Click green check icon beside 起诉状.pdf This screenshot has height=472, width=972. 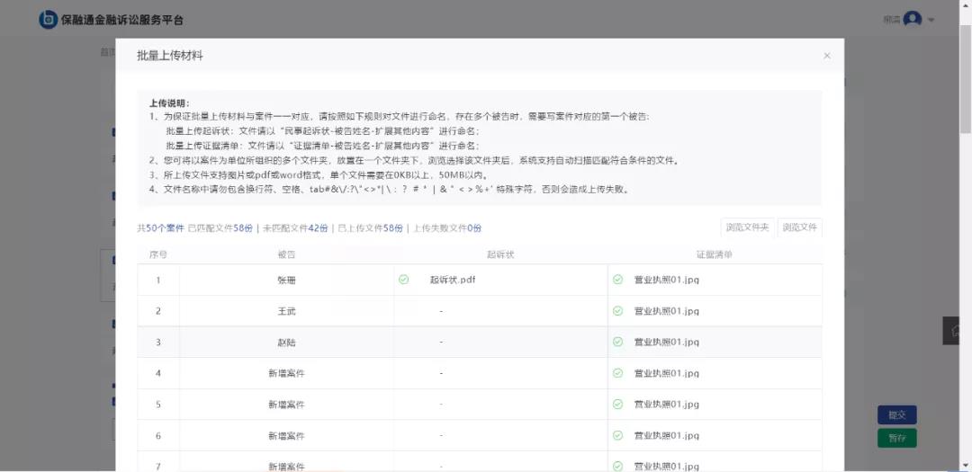point(403,280)
